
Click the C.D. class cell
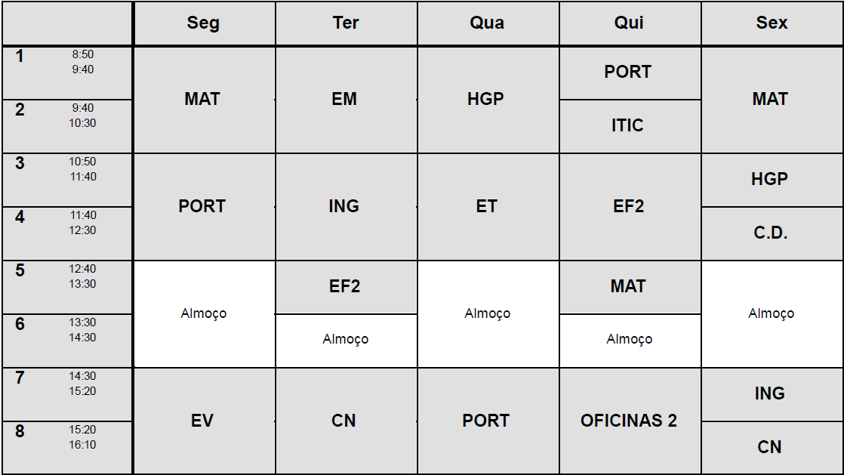coord(771,233)
